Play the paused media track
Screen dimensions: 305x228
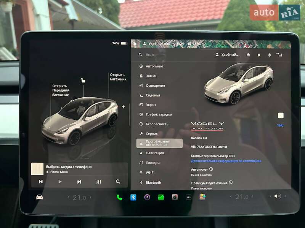click(x=60, y=182)
